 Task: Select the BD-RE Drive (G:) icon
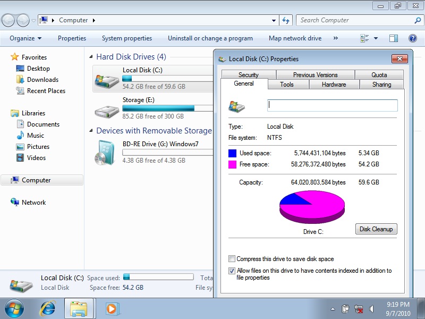click(105, 153)
